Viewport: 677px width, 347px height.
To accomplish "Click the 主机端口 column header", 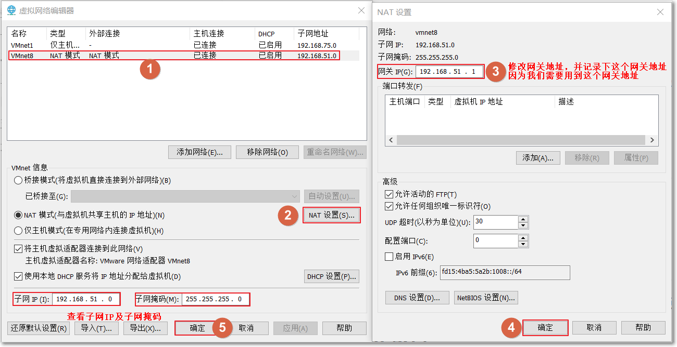I will (x=405, y=102).
